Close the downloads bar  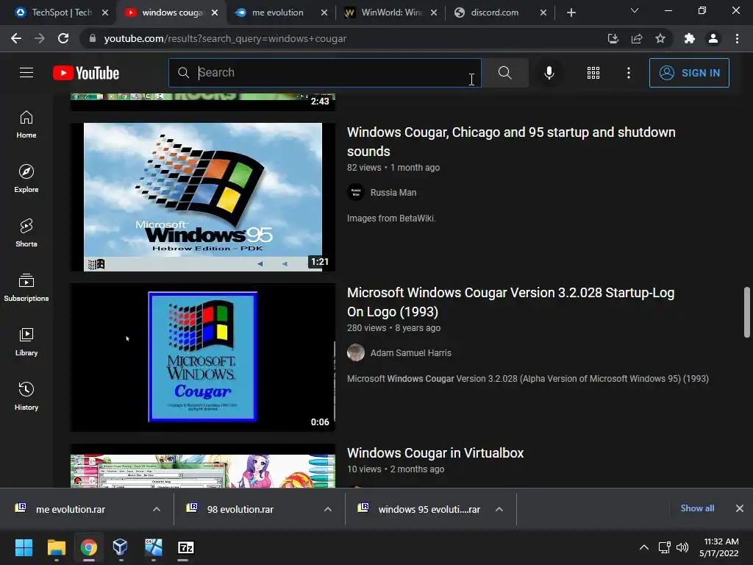(x=740, y=508)
